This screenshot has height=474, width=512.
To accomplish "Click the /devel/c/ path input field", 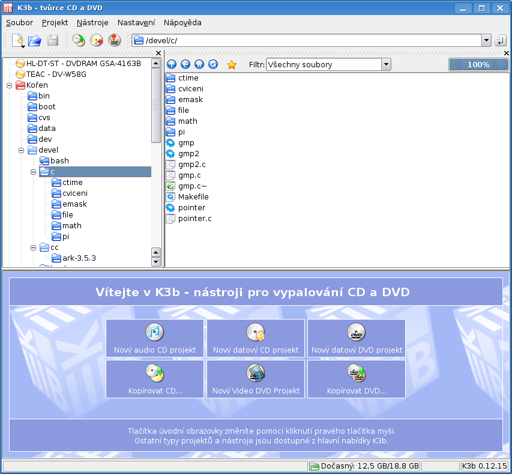I will pos(307,40).
